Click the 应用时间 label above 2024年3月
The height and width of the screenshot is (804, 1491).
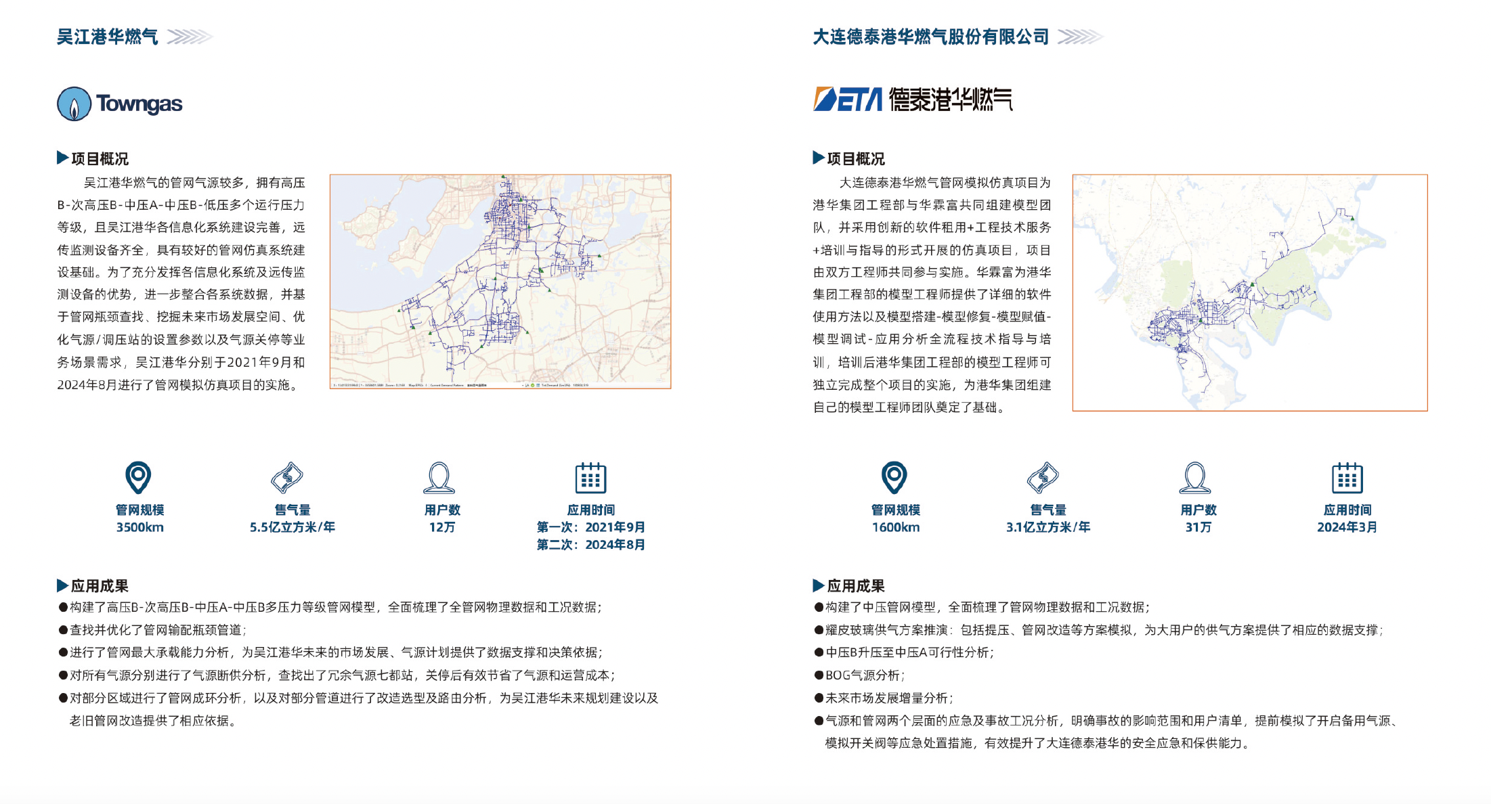[1347, 510]
